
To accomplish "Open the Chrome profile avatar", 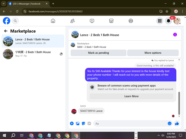I will [176, 11].
